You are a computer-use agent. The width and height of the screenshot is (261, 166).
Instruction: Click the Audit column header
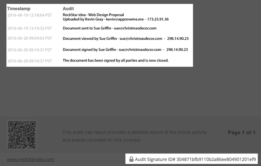point(68,9)
